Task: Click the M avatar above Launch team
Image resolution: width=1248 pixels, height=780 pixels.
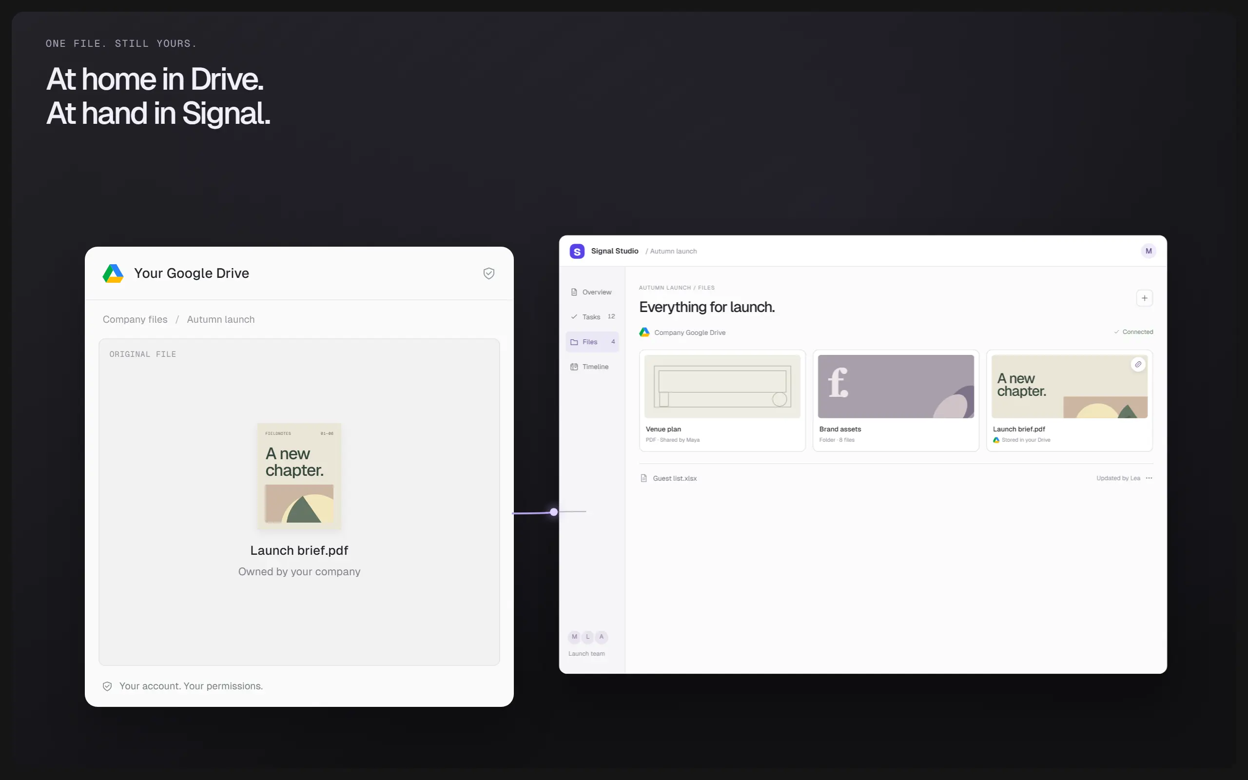Action: 574,637
